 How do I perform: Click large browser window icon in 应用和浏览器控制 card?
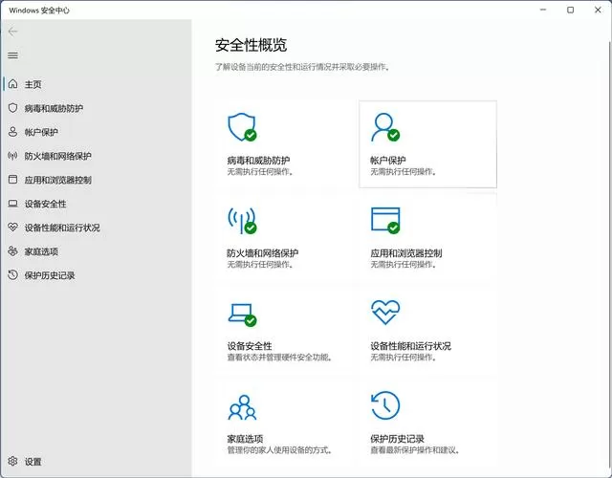pos(385,221)
